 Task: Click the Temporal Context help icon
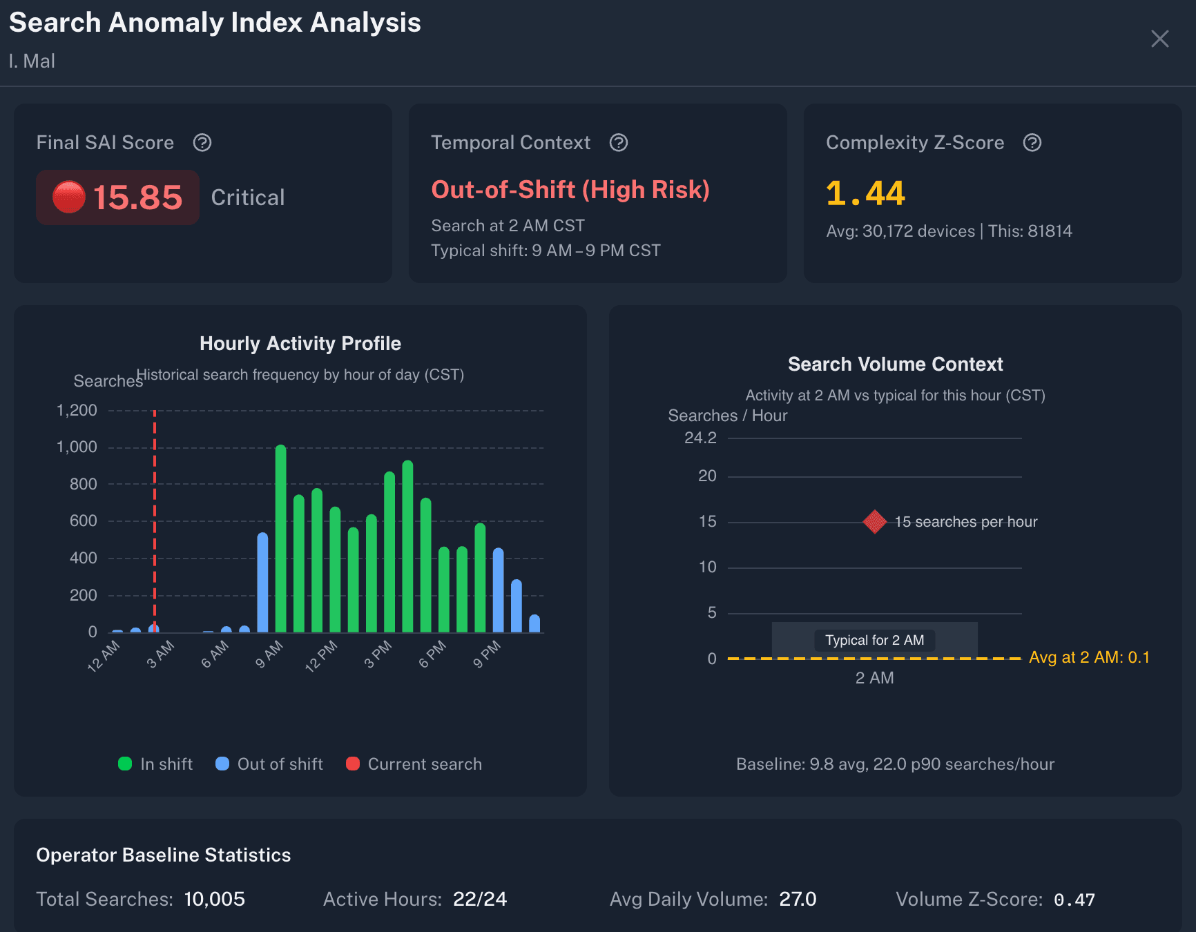[618, 143]
